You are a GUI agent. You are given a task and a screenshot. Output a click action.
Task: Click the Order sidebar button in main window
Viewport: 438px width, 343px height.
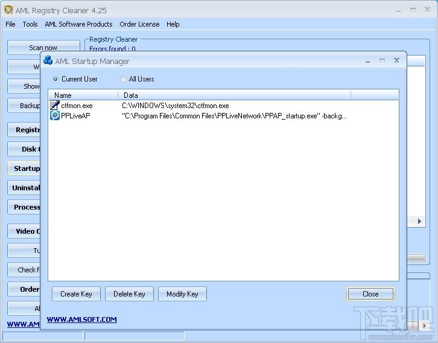(x=24, y=289)
